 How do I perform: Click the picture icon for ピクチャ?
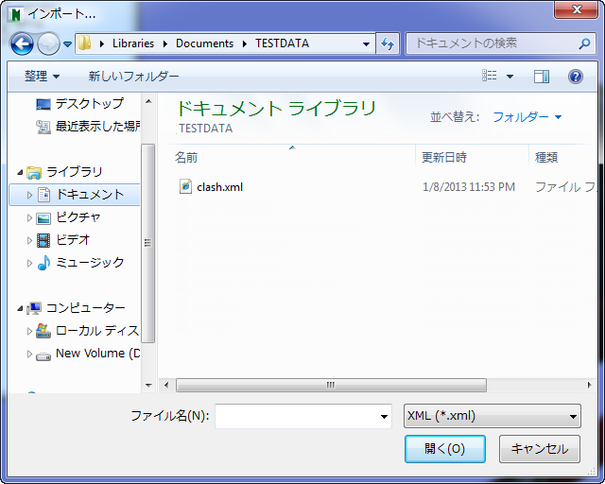coord(43,218)
